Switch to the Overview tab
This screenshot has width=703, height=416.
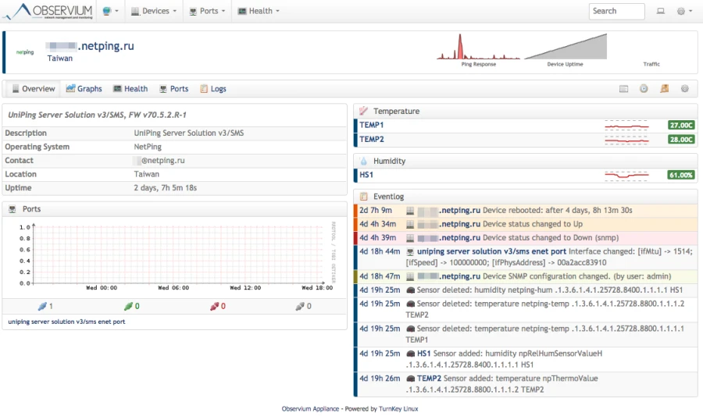point(33,89)
